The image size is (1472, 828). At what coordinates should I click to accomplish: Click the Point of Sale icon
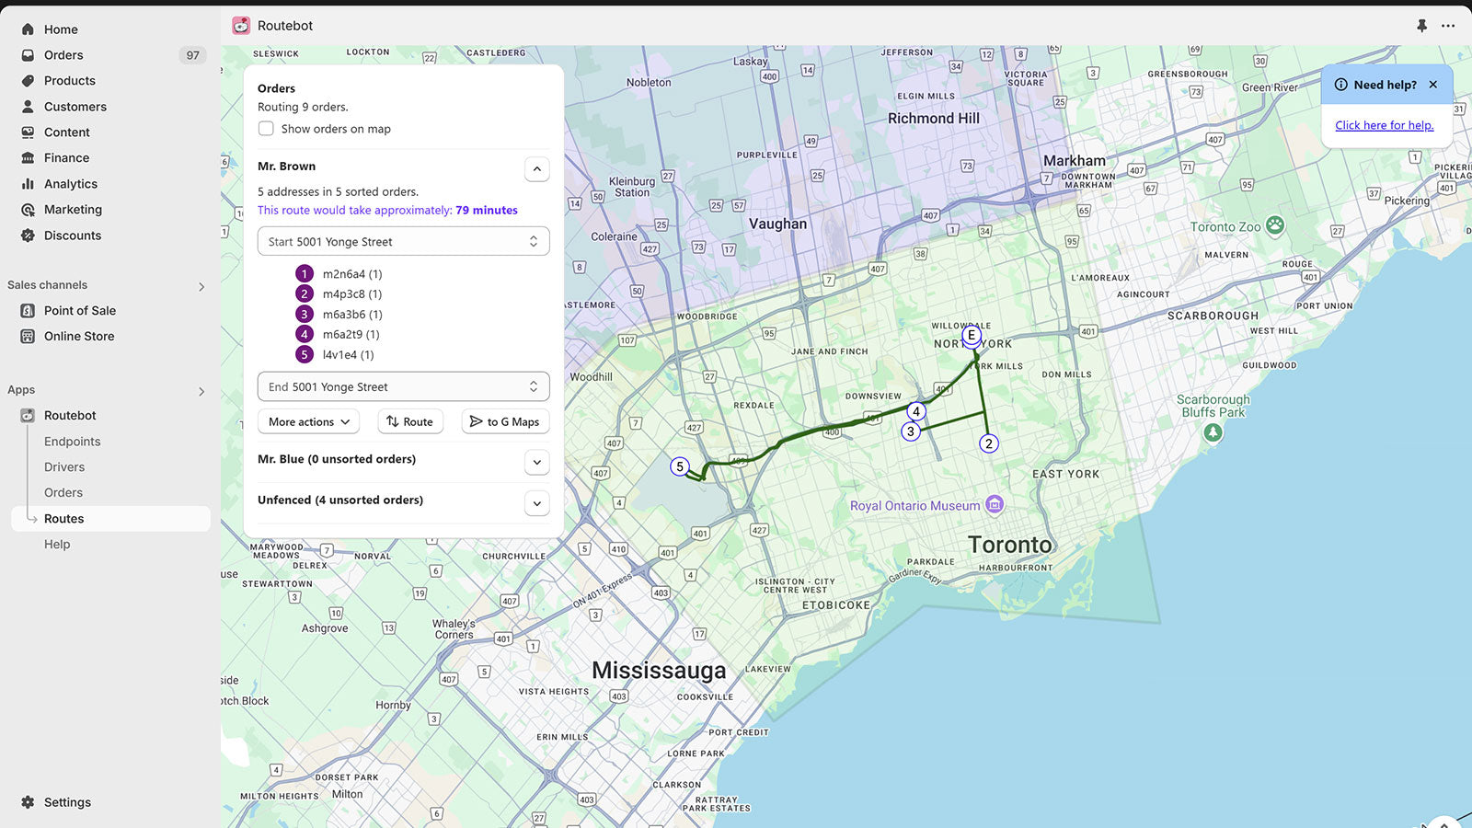click(28, 311)
